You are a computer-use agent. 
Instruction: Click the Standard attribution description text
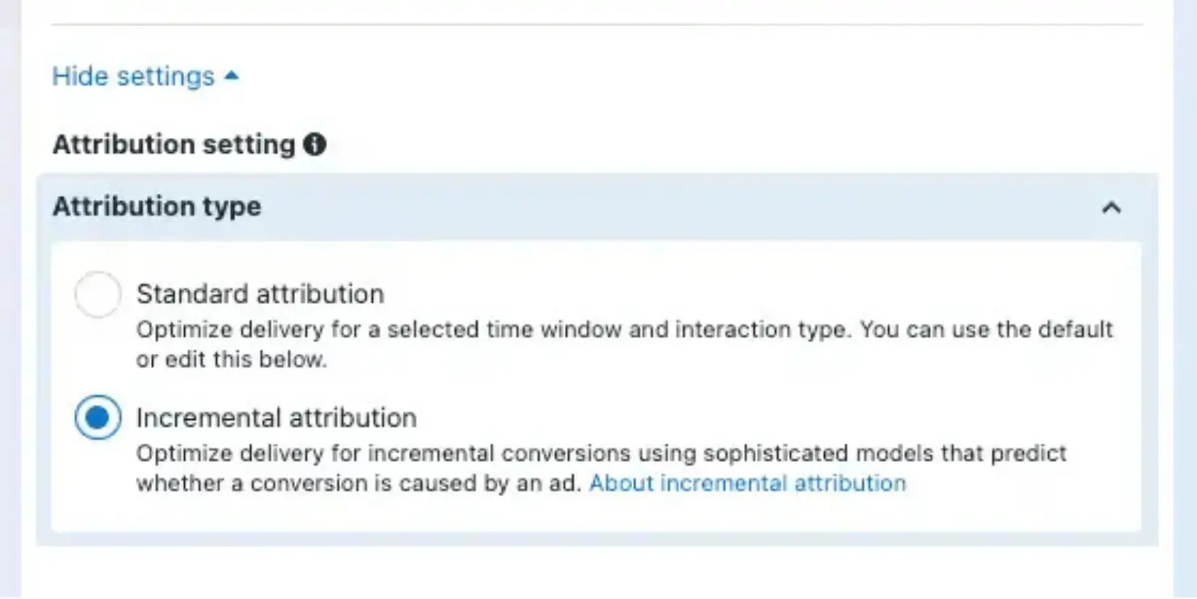[x=624, y=330]
